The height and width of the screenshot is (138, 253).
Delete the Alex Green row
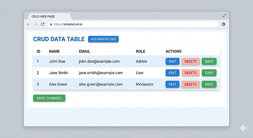(x=191, y=84)
